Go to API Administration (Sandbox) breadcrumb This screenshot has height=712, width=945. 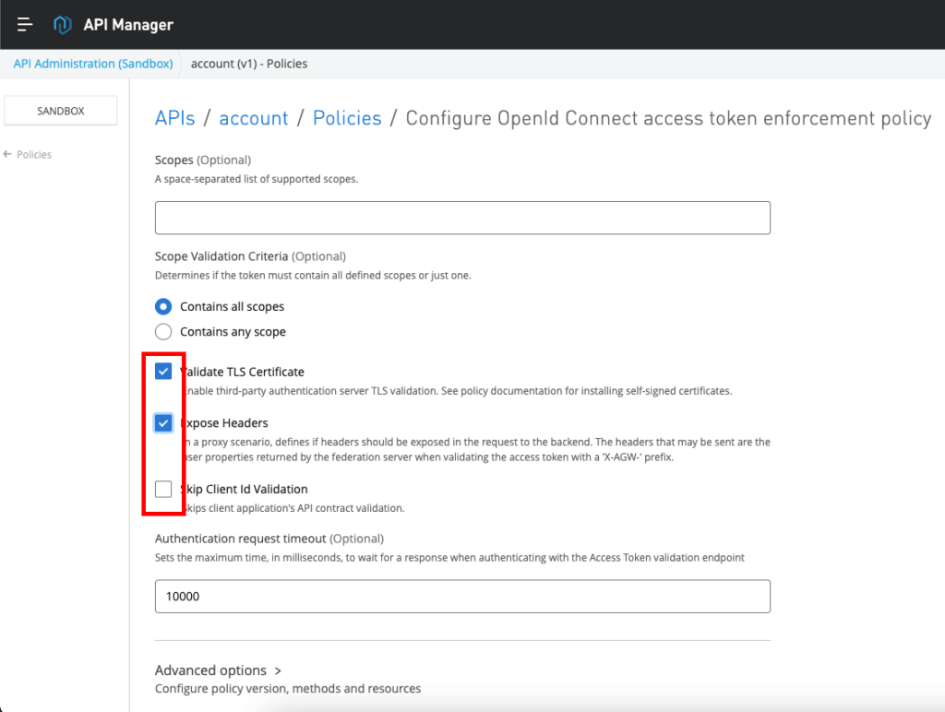(93, 64)
